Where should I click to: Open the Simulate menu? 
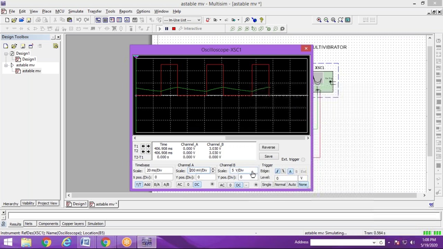click(x=76, y=11)
